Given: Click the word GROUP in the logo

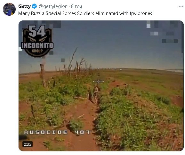Looking at the screenshot, I should tap(37, 51).
